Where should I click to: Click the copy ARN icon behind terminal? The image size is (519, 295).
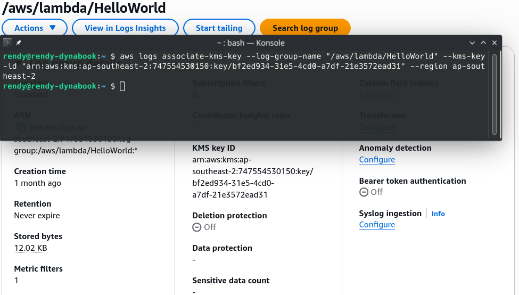21,127
